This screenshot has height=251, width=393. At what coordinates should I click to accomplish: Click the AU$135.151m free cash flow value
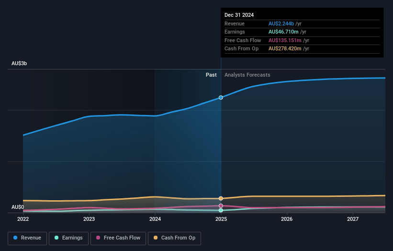(x=285, y=40)
